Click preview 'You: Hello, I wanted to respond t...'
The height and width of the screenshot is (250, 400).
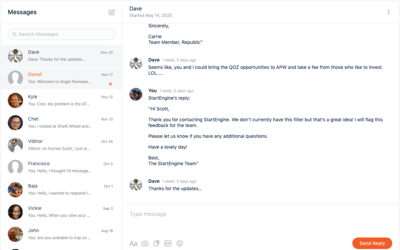pyautogui.click(x=59, y=193)
